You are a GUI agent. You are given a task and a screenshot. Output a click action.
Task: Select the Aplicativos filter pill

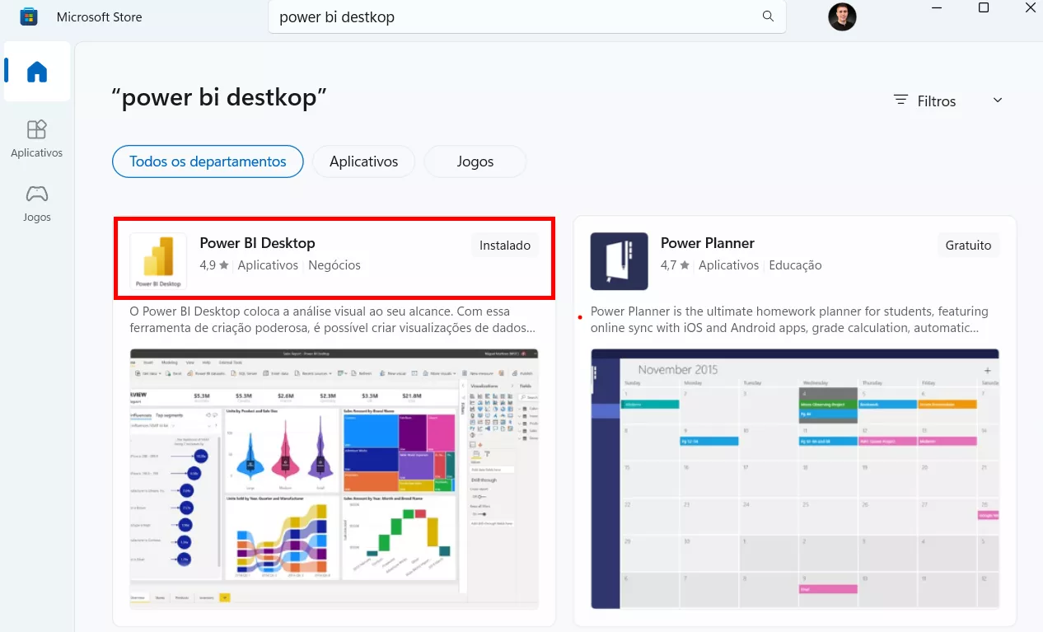click(363, 162)
